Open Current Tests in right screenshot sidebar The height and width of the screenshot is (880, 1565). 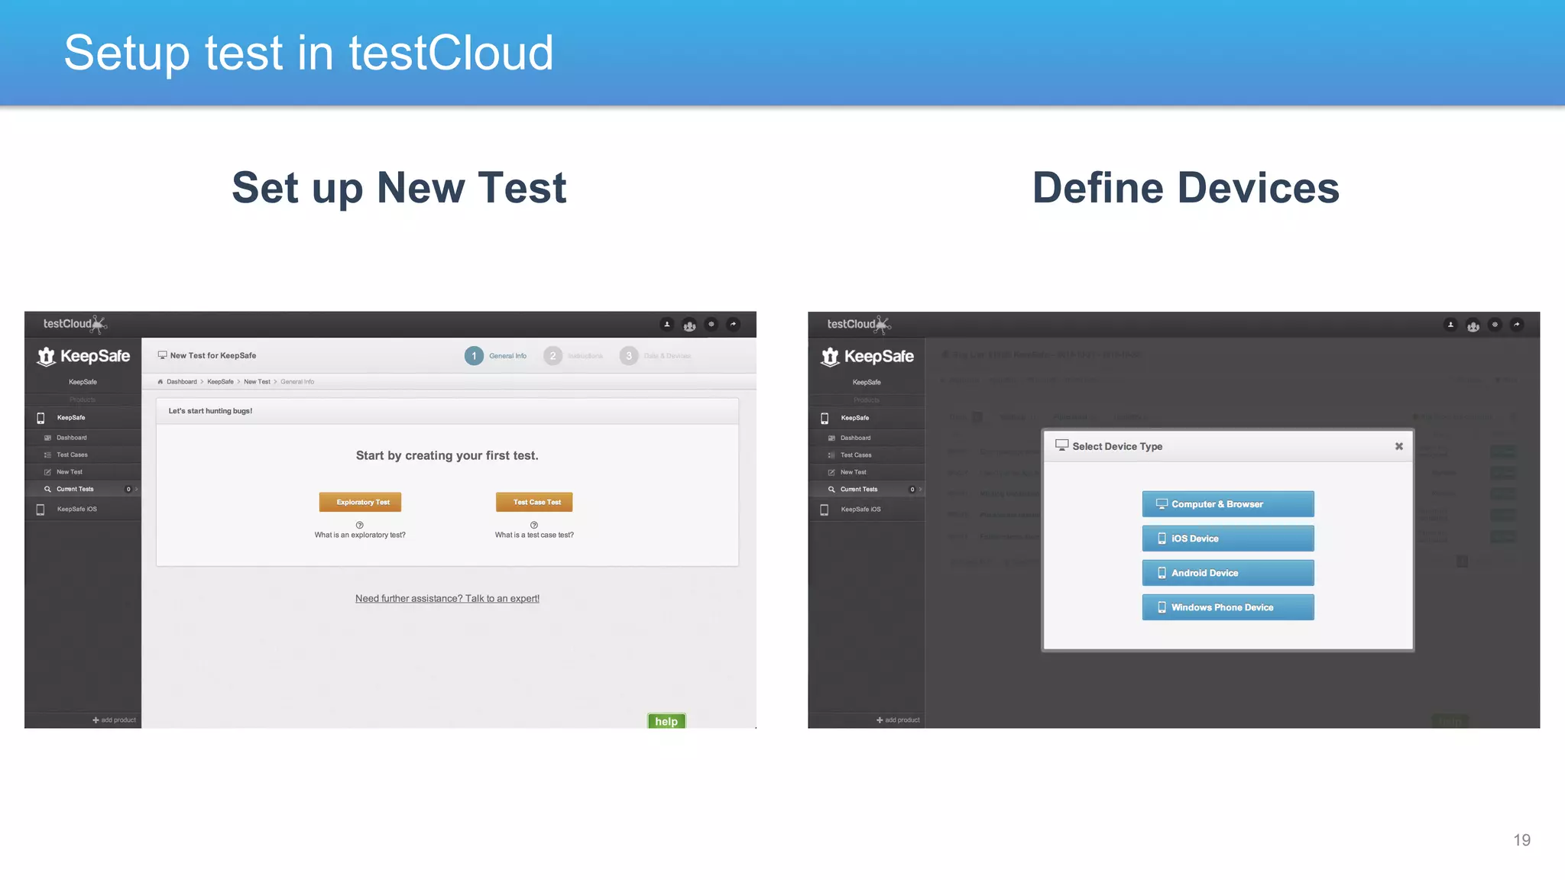click(867, 489)
